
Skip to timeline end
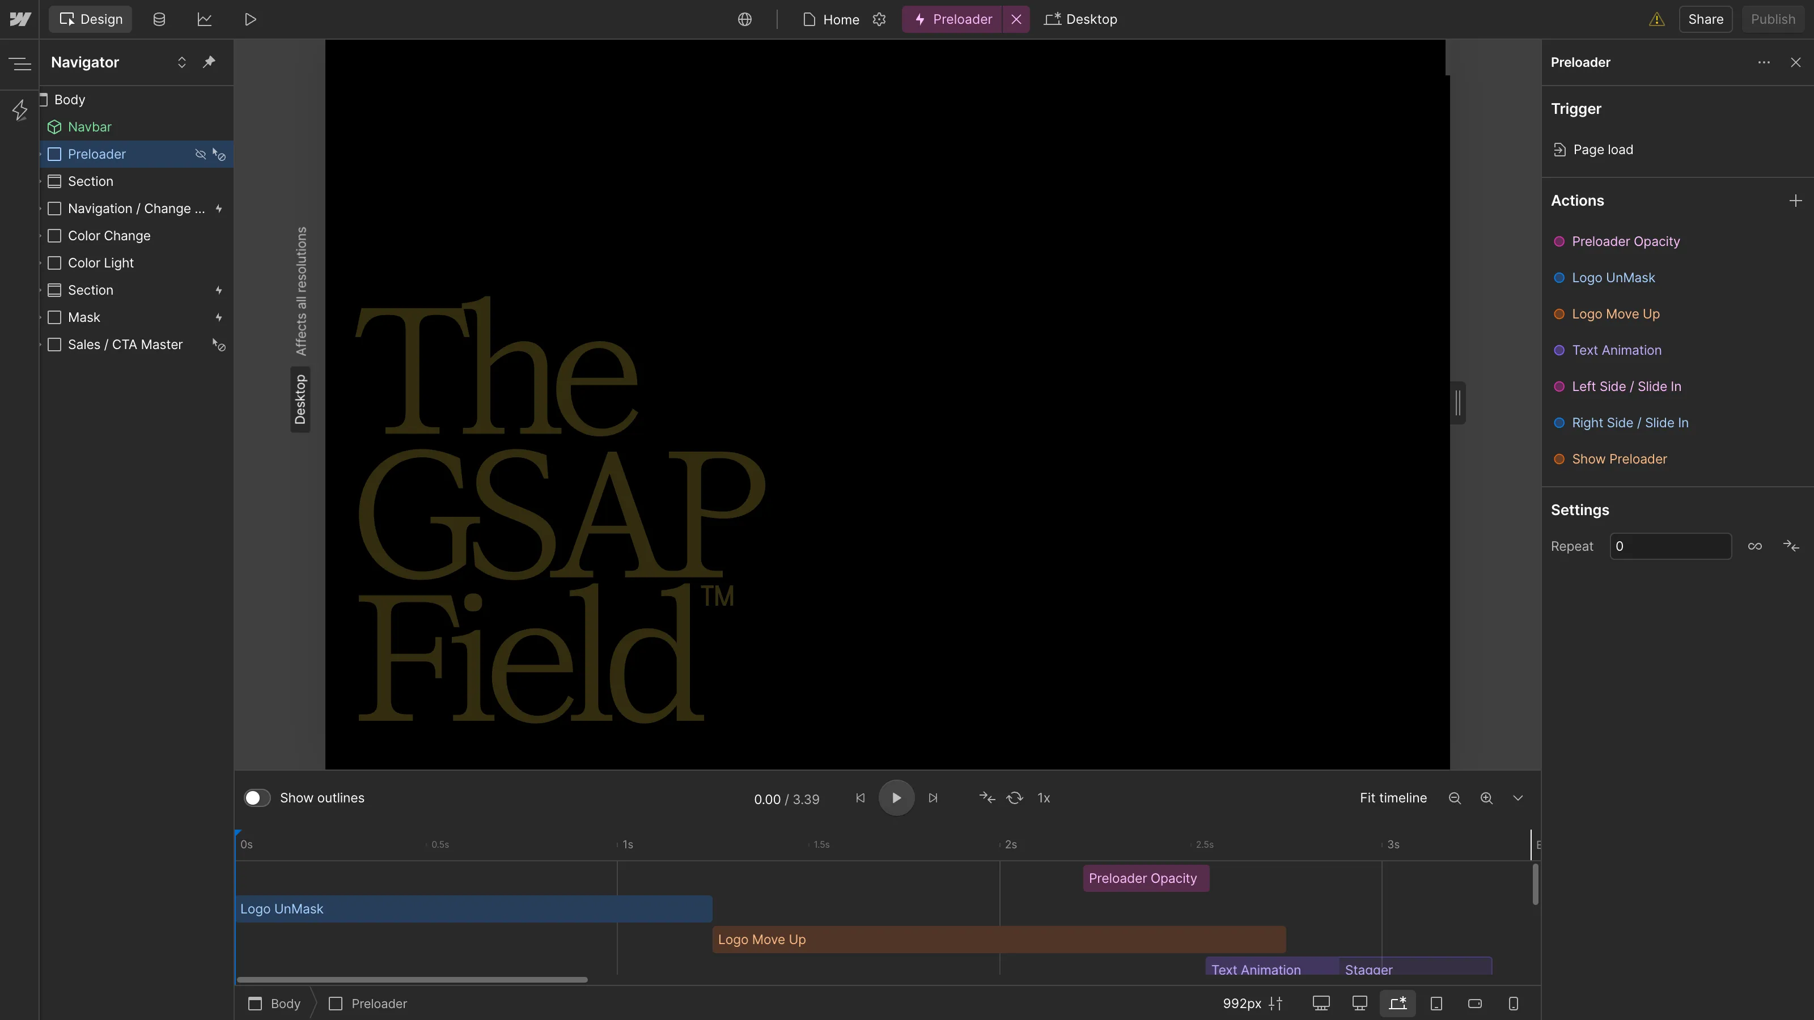[x=933, y=797]
